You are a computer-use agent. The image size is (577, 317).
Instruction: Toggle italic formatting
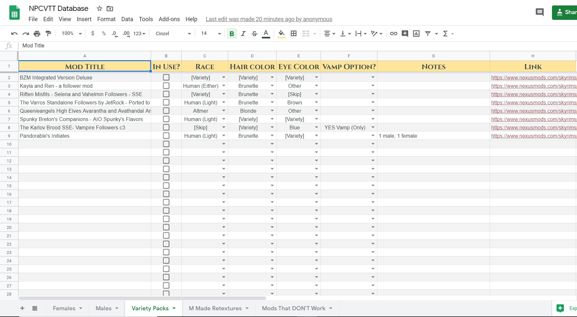(243, 34)
